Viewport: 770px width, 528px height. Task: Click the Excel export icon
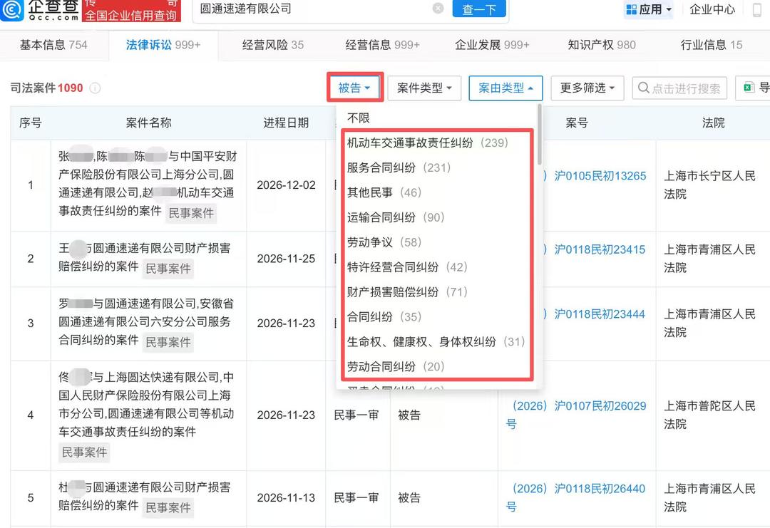(749, 88)
